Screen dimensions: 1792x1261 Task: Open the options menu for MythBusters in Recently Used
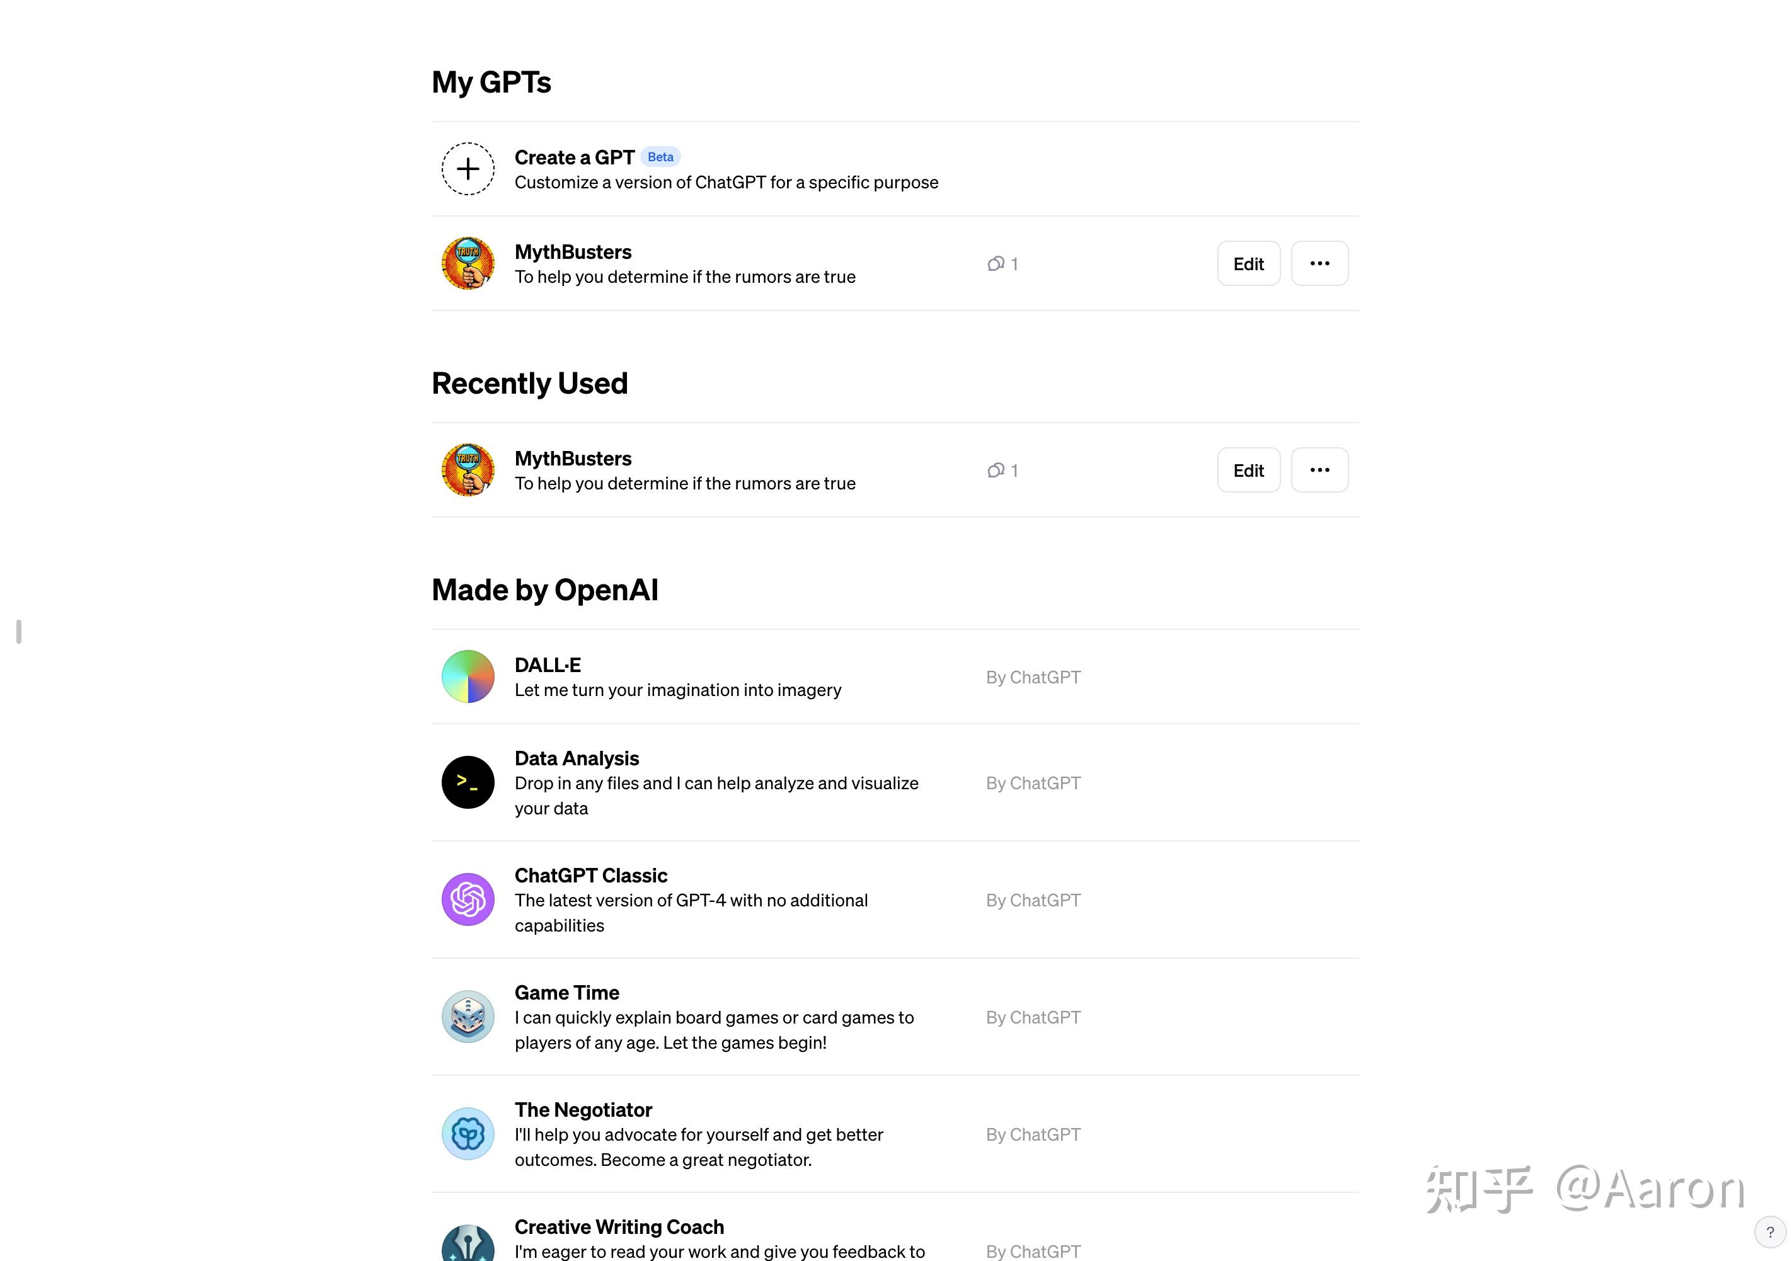pyautogui.click(x=1320, y=469)
